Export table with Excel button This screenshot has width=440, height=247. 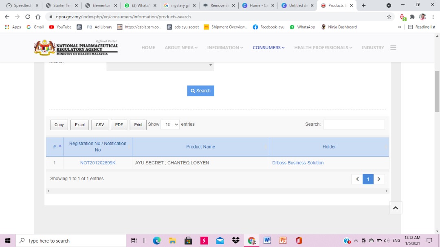pos(80,125)
